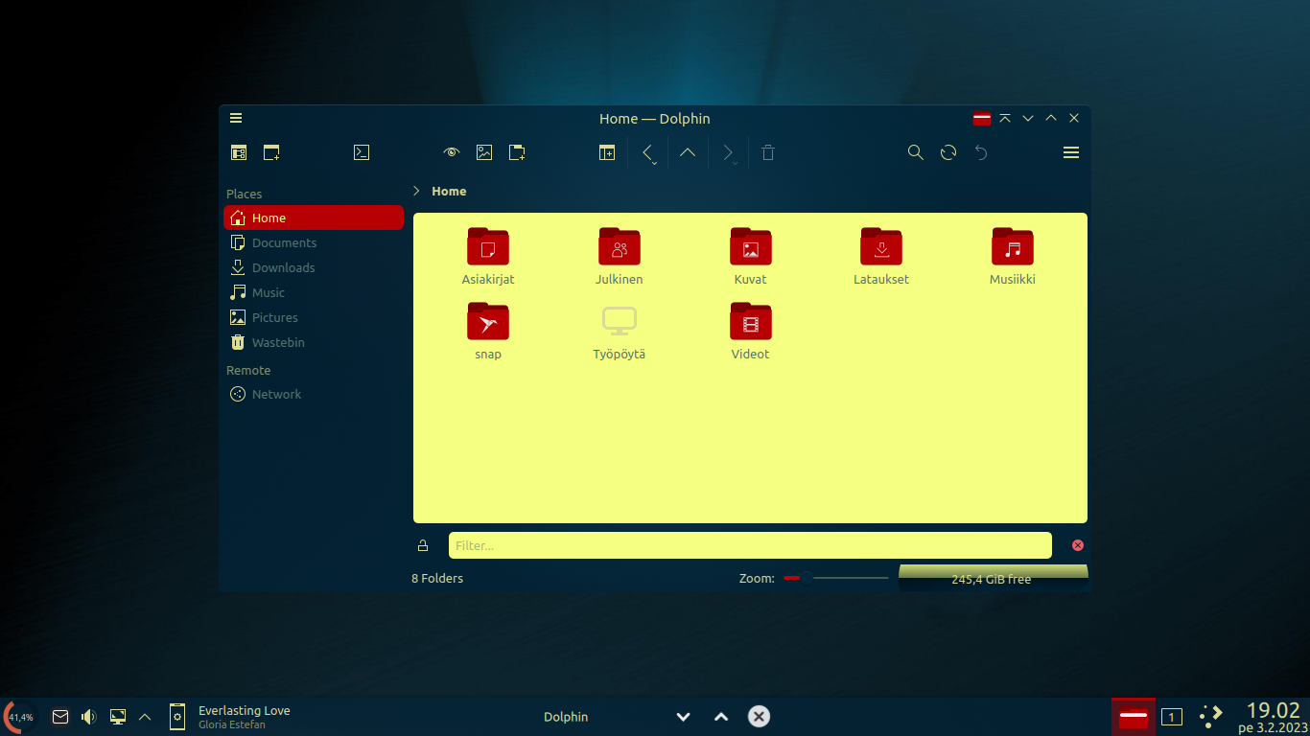The height and width of the screenshot is (736, 1310).
Task: Open the clock showing 19.02
Action: pyautogui.click(x=1273, y=717)
